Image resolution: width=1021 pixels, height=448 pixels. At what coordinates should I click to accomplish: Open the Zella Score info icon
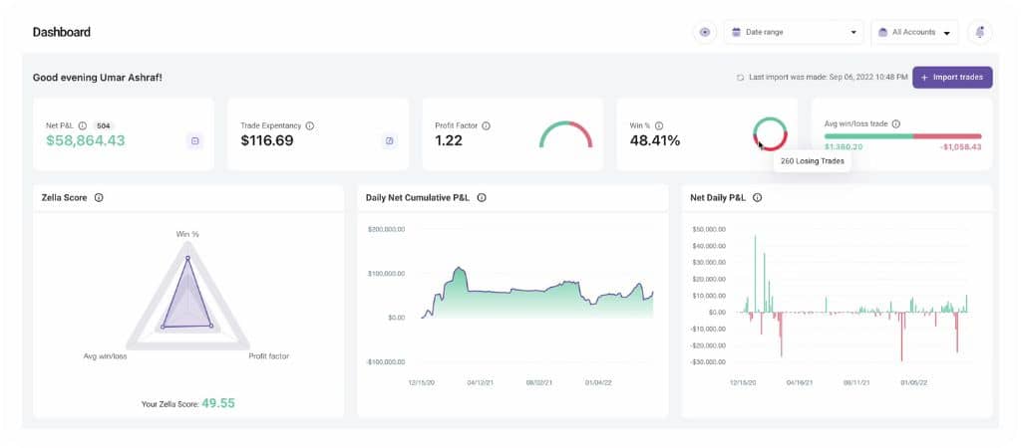pyautogui.click(x=98, y=197)
